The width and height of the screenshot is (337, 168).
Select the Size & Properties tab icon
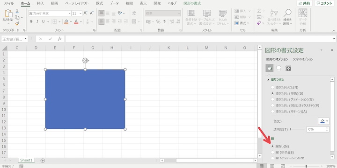coord(288,68)
